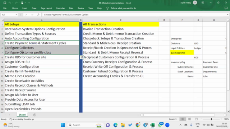Select column A header
The image size is (230, 129).
tap(42, 20)
